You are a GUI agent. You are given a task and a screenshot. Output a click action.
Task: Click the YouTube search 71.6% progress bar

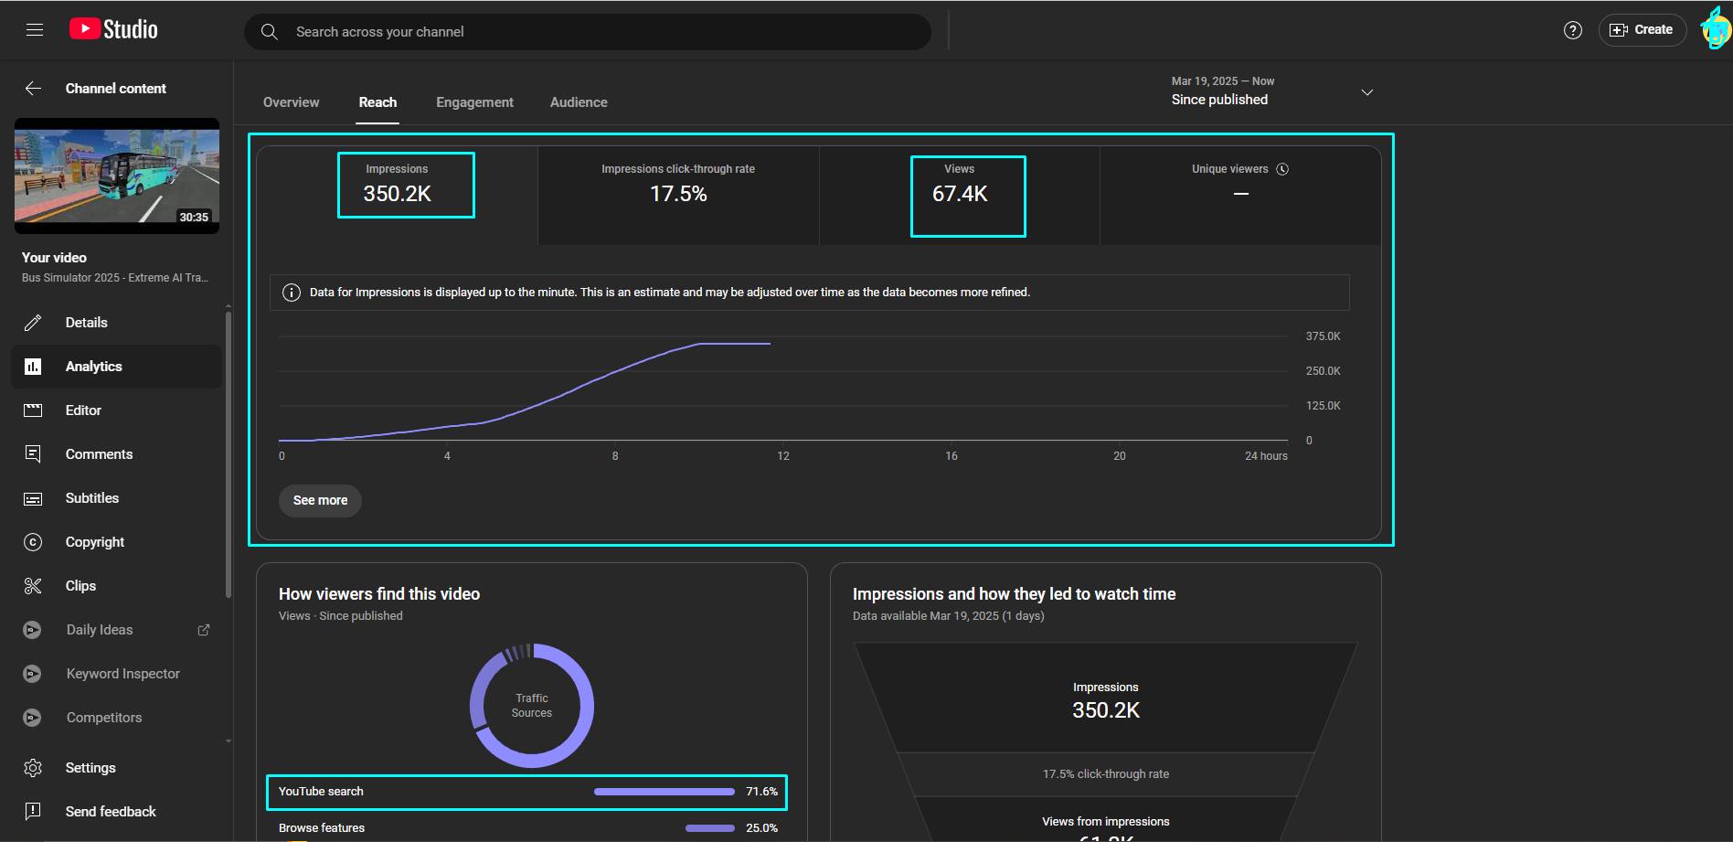point(664,792)
